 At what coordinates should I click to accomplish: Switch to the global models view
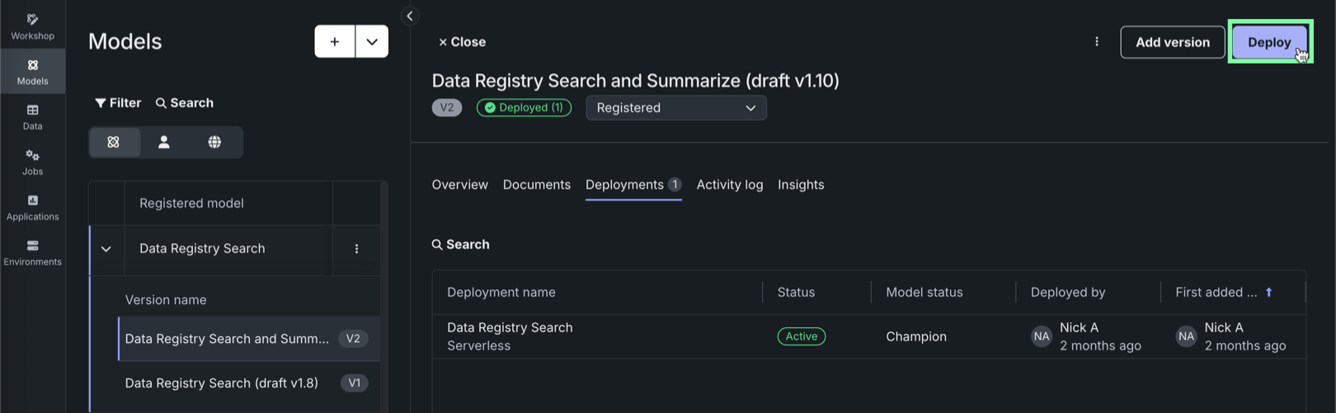click(x=214, y=143)
